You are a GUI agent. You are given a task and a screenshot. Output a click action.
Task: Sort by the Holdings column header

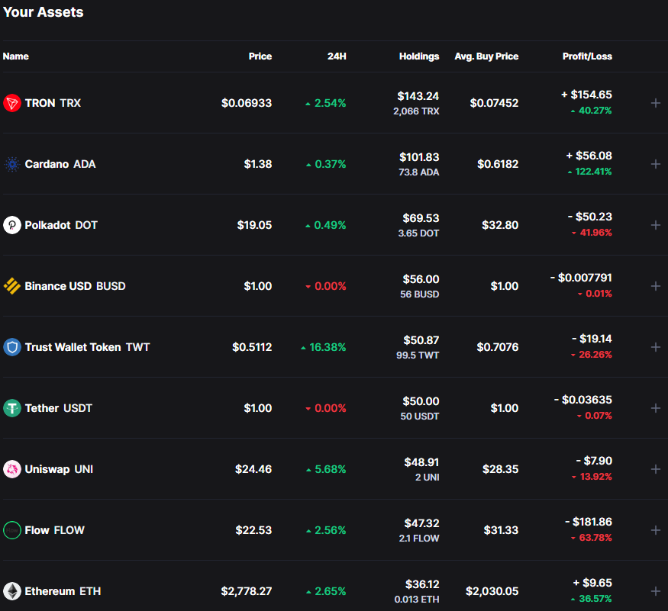click(x=418, y=56)
